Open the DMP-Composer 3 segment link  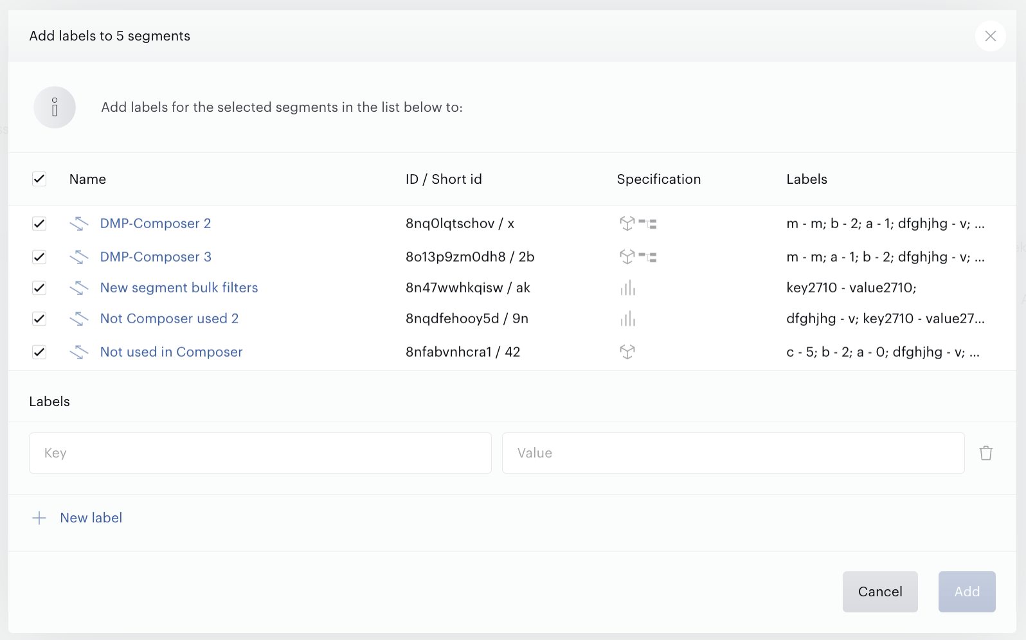(156, 257)
